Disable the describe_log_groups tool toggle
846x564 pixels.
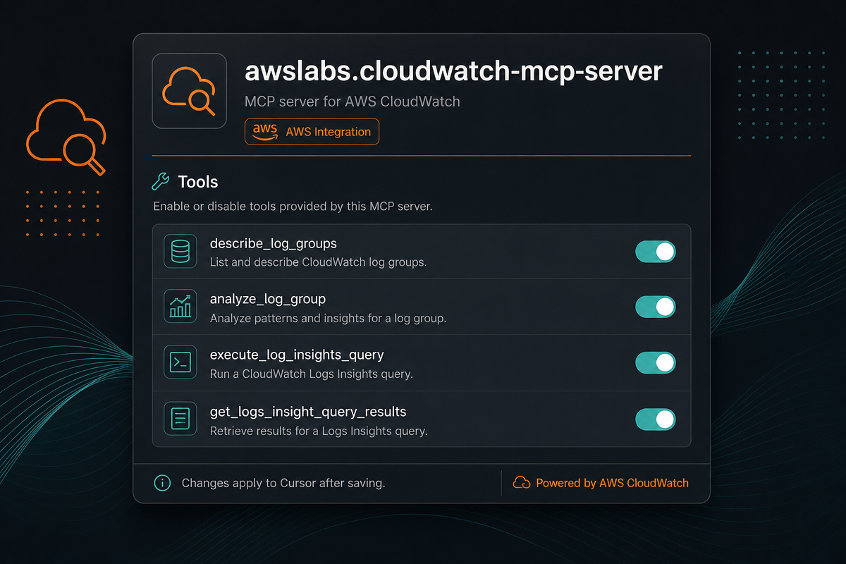[656, 251]
